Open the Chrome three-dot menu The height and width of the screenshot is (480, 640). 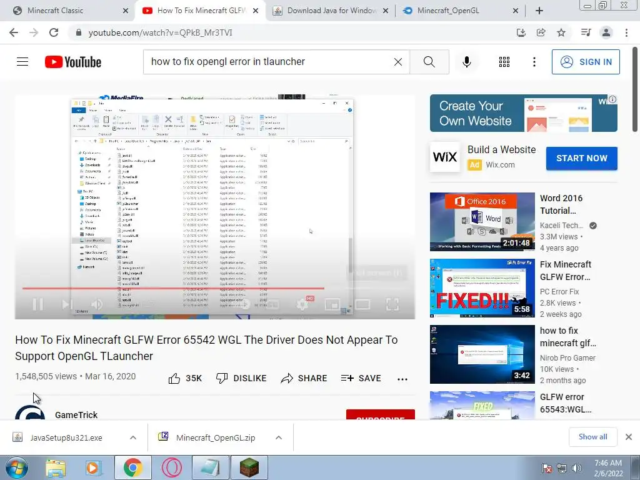point(626,32)
